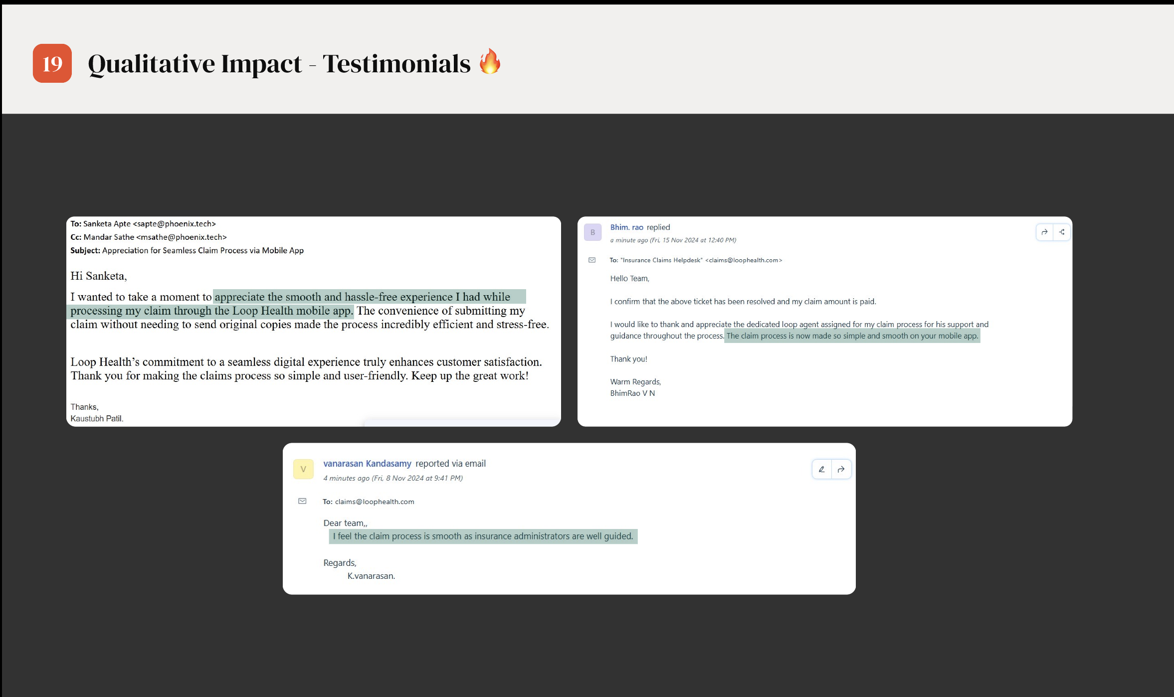Screen dimensions: 1174x697
Task: Click highlighted text 'processing my claim through the Loop Health mobile app.'
Action: coord(211,311)
